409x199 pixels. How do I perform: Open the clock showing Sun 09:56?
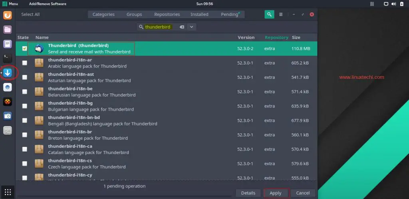coord(204,4)
